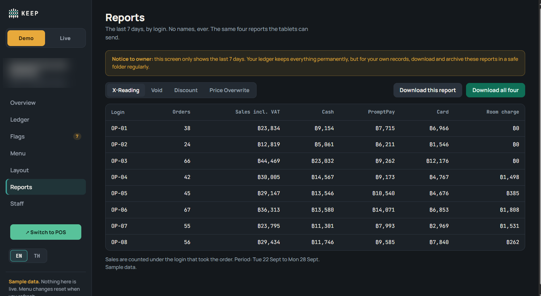Click the KEEP logo icon
Viewport: 541px width, 296px height.
coord(13,13)
